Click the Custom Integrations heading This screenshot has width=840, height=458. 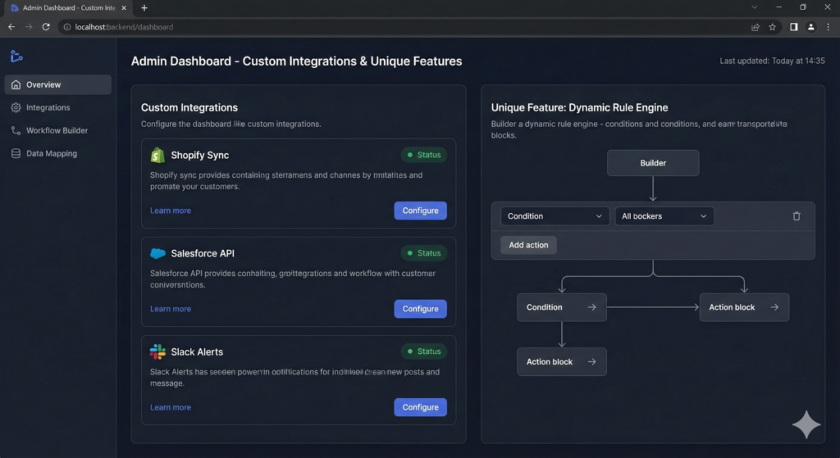click(189, 107)
